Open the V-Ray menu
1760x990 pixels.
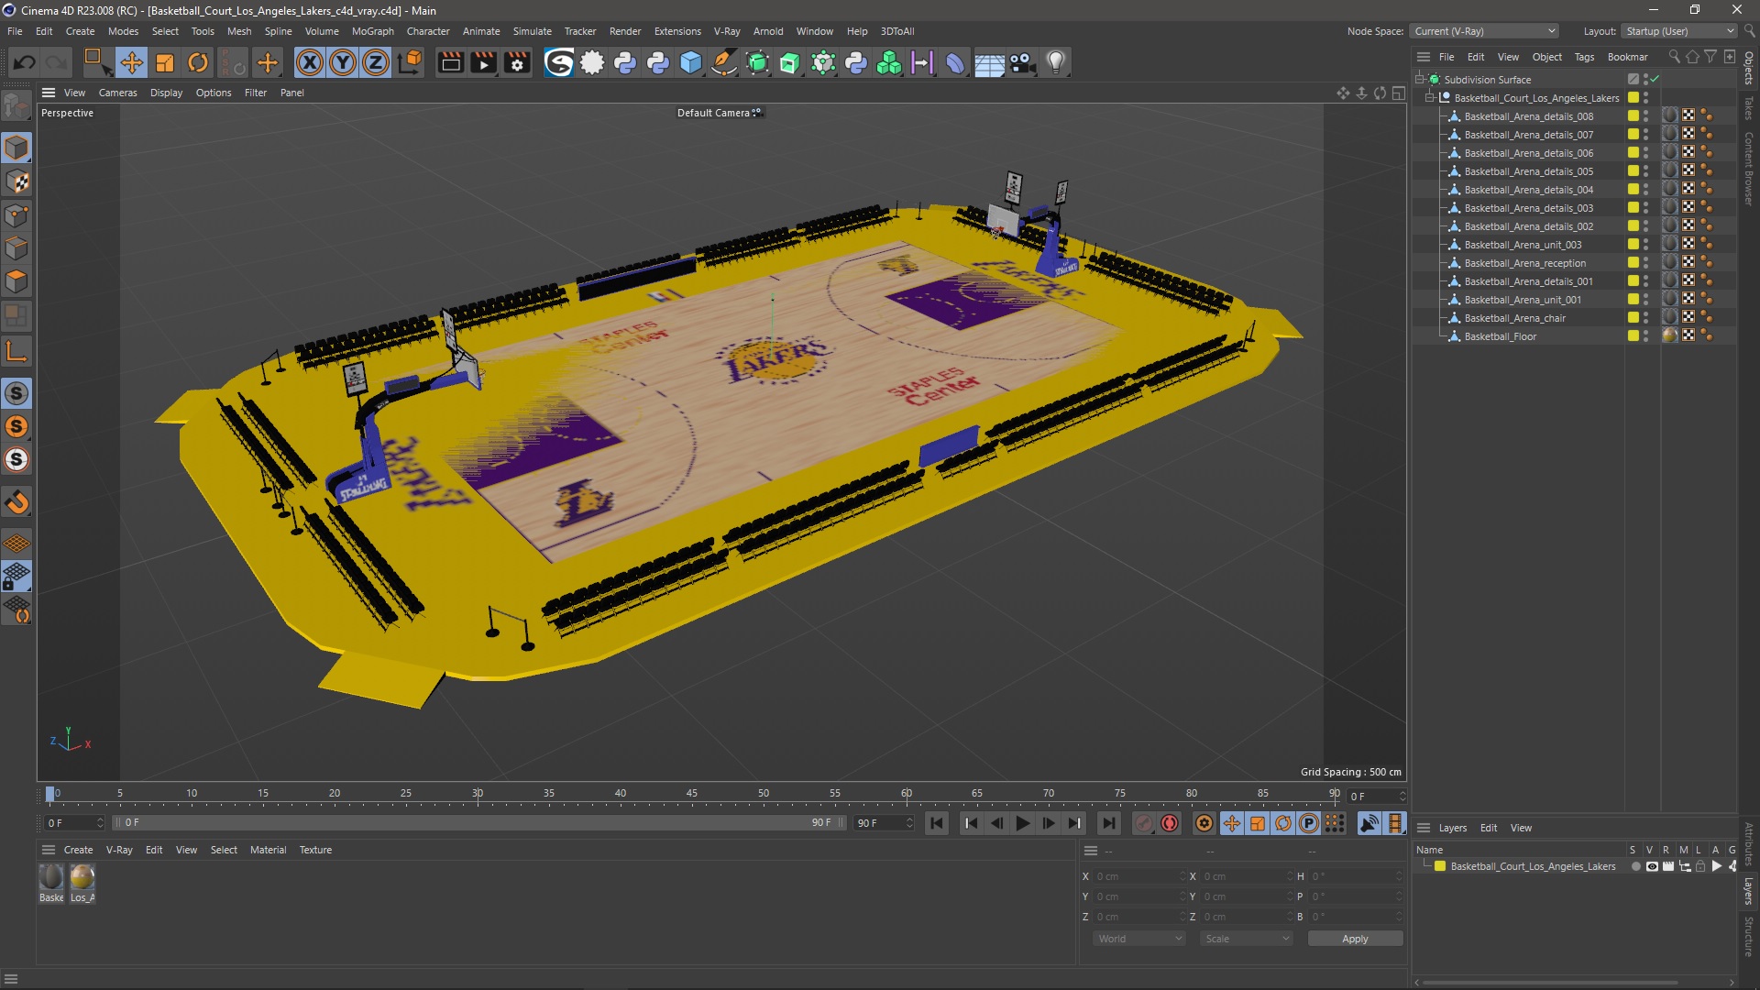(x=727, y=31)
